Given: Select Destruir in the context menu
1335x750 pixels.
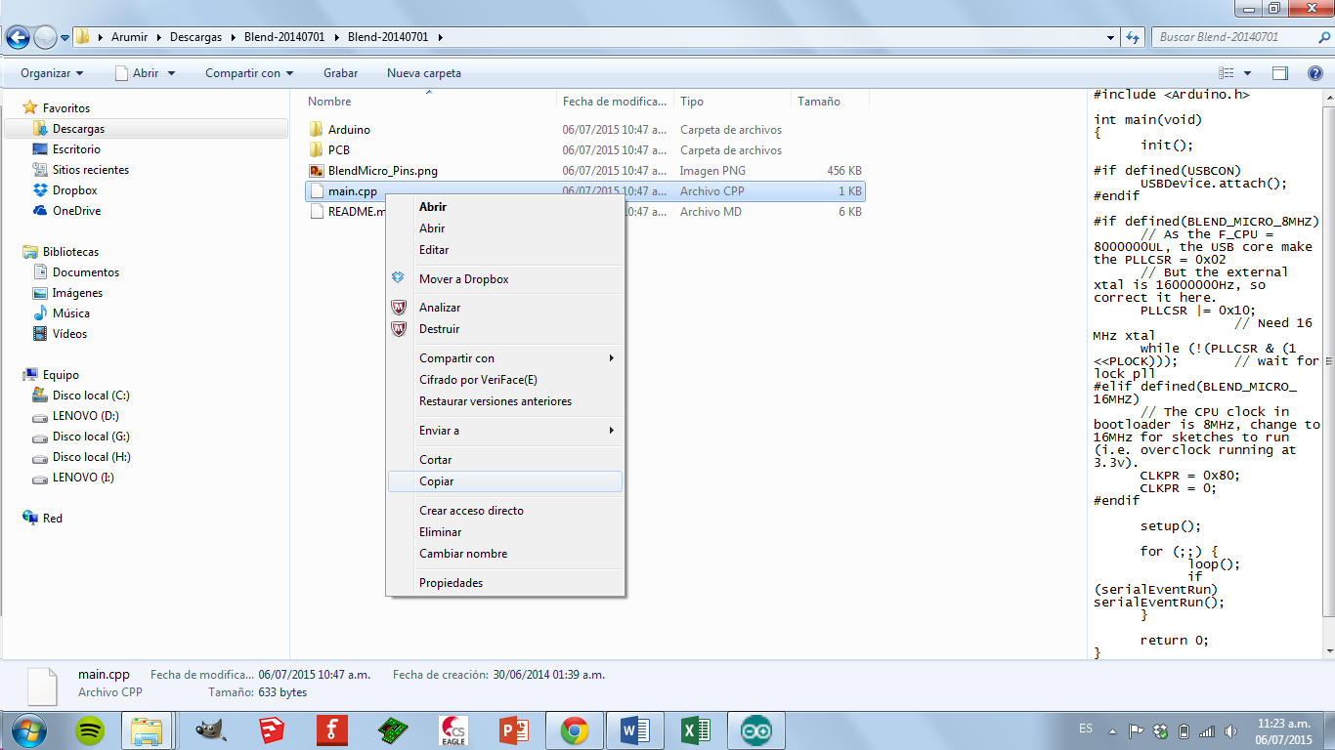Looking at the screenshot, I should (505, 329).
